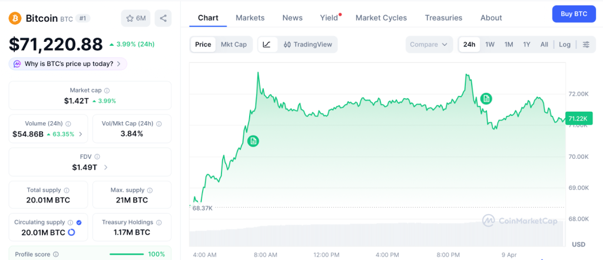The width and height of the screenshot is (603, 260).
Task: Expand the Volume (24h) details arrow
Action: pos(81,134)
